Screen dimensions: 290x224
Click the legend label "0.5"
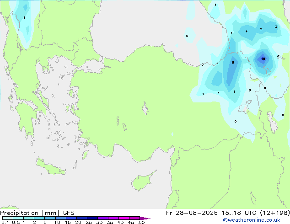tap(16, 222)
